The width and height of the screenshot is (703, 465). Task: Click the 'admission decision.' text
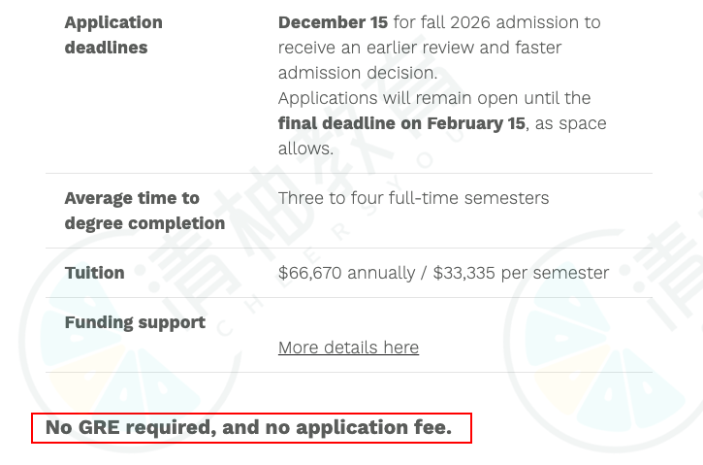click(x=358, y=73)
